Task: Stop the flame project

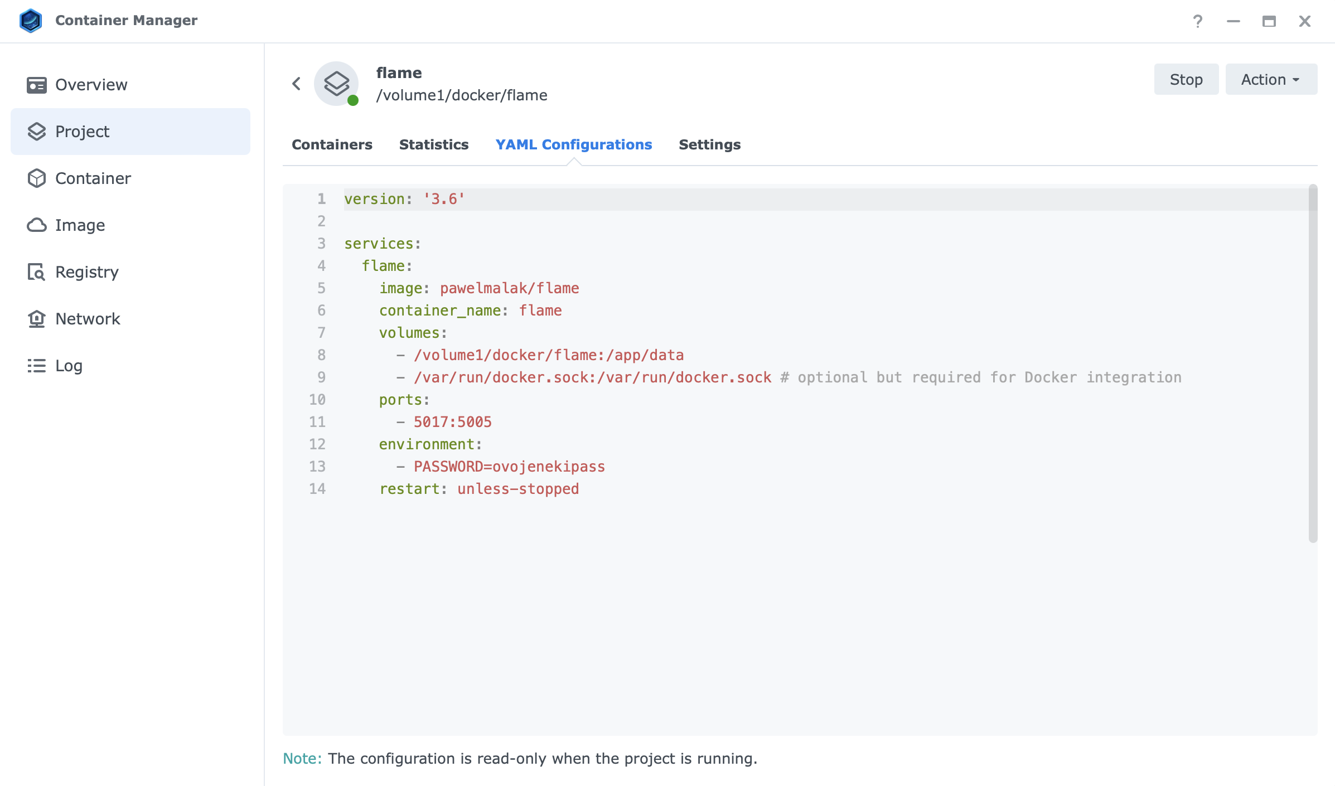Action: 1186,79
